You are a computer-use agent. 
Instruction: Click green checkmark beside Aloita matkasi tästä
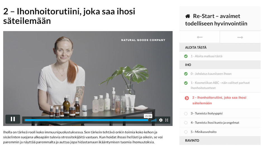pyautogui.click(x=186, y=56)
